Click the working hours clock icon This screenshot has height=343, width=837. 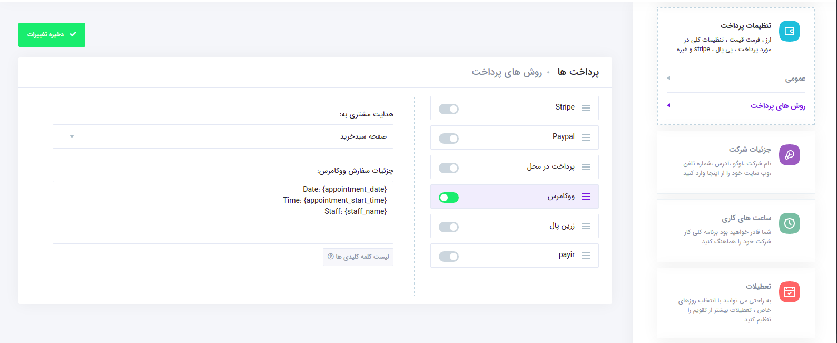(x=790, y=223)
